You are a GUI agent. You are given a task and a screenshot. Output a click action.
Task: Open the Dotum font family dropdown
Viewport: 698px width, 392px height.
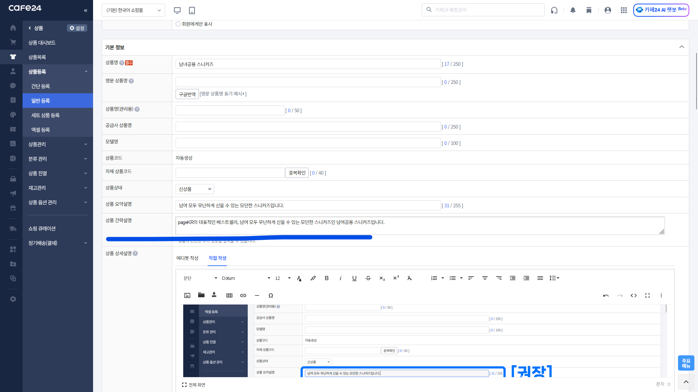(x=246, y=278)
